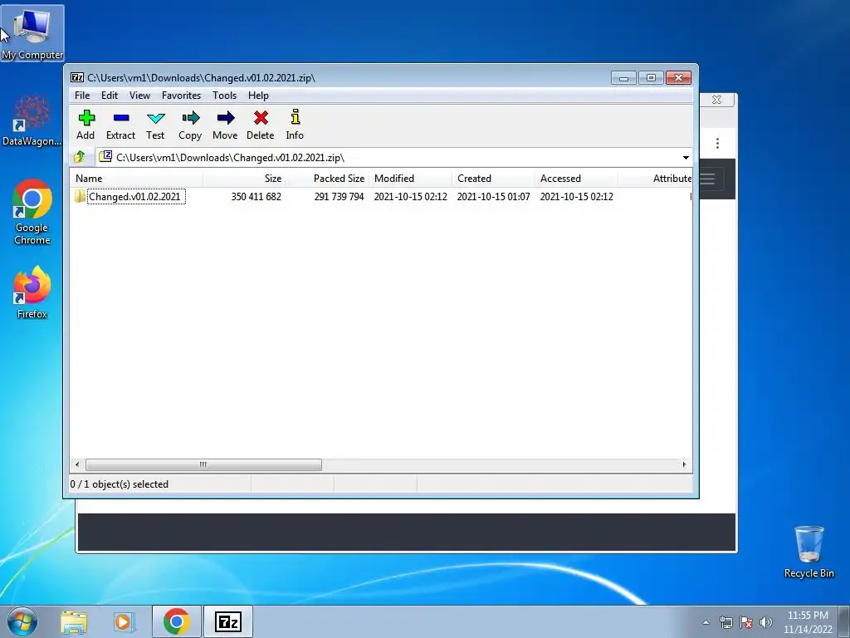This screenshot has height=638, width=850.
Task: Click the Show desktop button
Action: click(844, 621)
